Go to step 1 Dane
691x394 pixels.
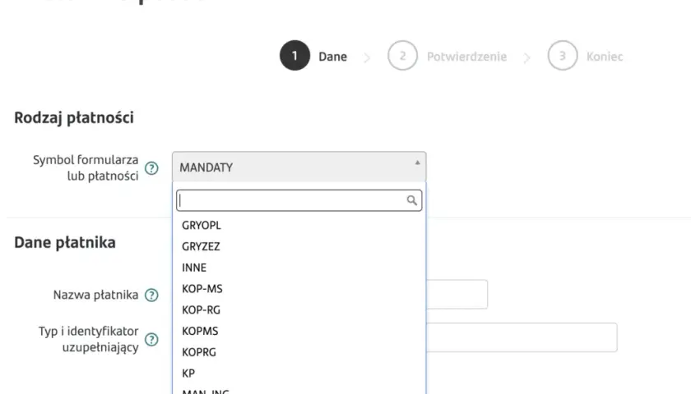(x=313, y=56)
